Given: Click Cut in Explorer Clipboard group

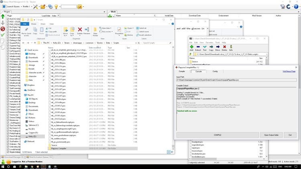Looking at the screenshot, I should (x=49, y=28).
